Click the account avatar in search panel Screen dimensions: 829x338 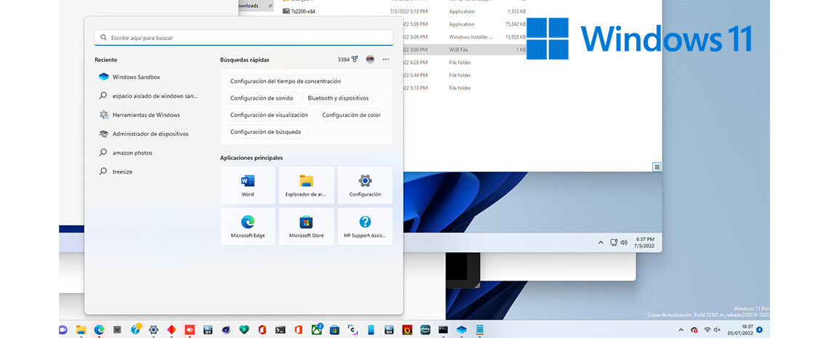pyautogui.click(x=370, y=60)
